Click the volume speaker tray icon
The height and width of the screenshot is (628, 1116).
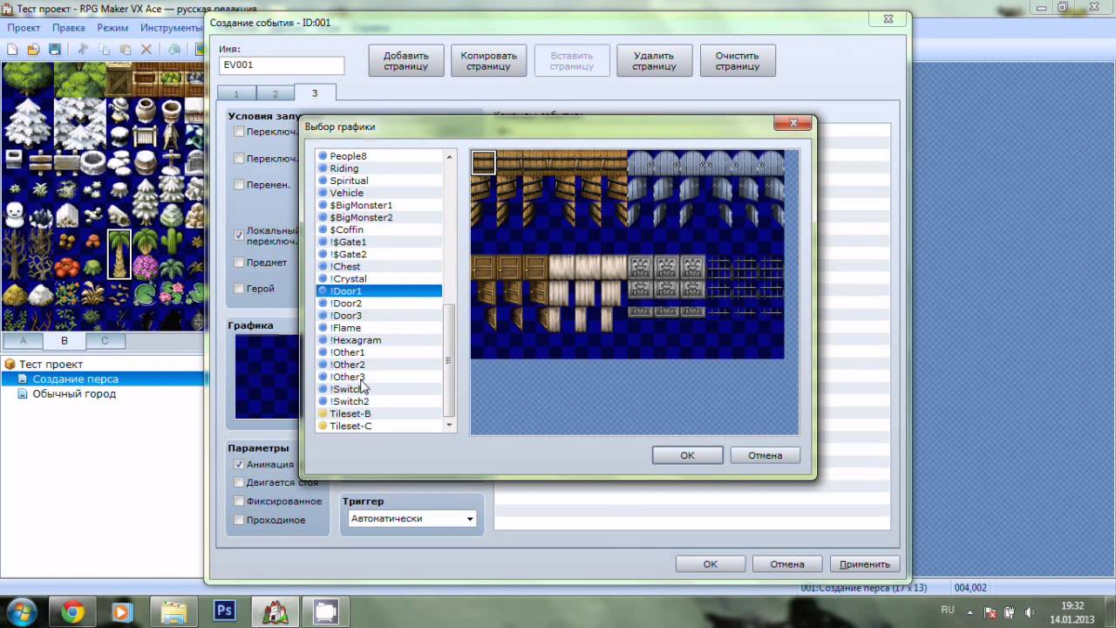(1029, 611)
